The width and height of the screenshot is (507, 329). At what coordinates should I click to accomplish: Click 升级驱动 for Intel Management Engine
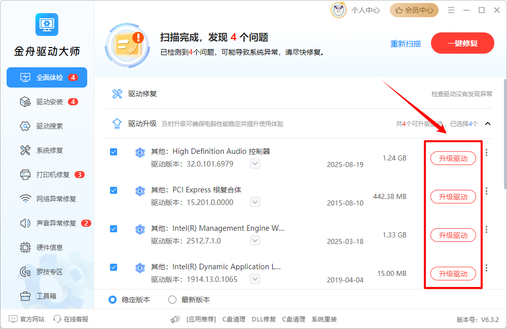tap(453, 235)
